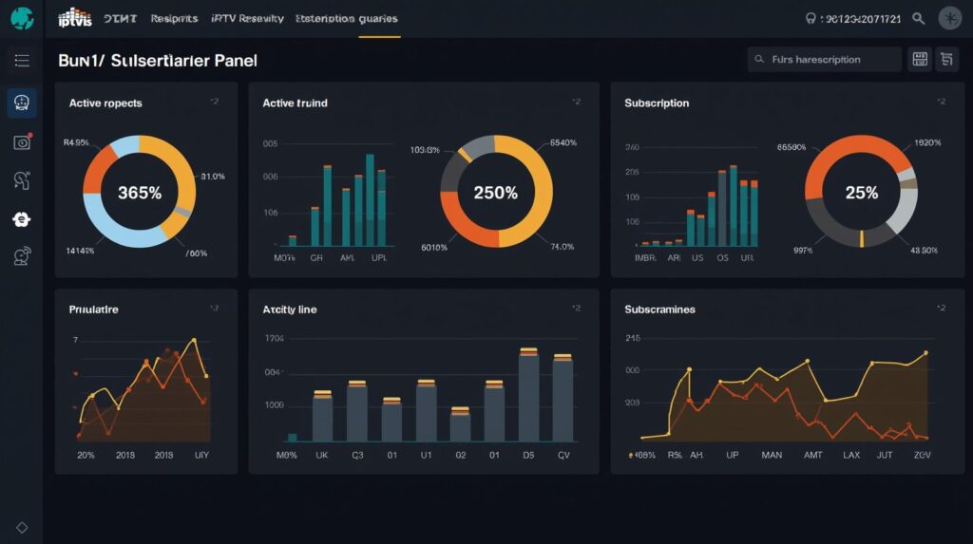This screenshot has height=544, width=973.
Task: Click the white flower-shaped sidebar icon
Action: coord(21,219)
